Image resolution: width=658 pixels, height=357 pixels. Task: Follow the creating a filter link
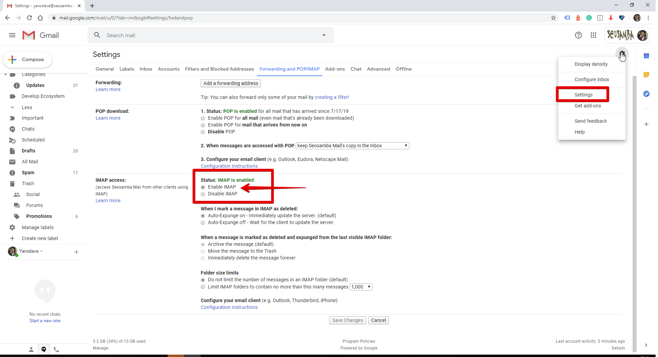(x=332, y=97)
